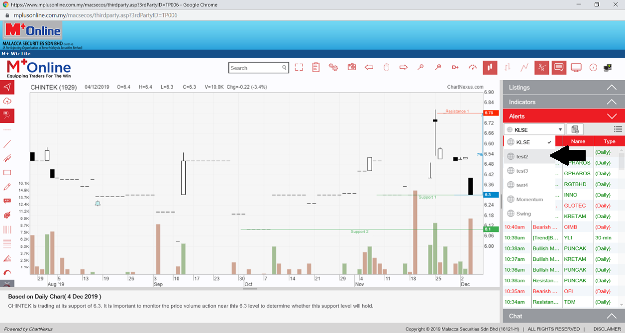The image size is (625, 333).
Task: Click PUNCAK stock at 10:38am alert
Action: click(575, 248)
